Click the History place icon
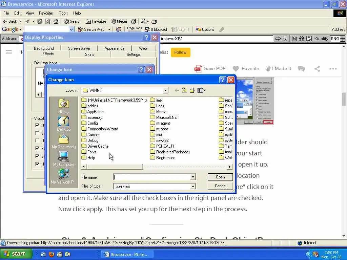This screenshot has height=260, width=347. tap(64, 106)
